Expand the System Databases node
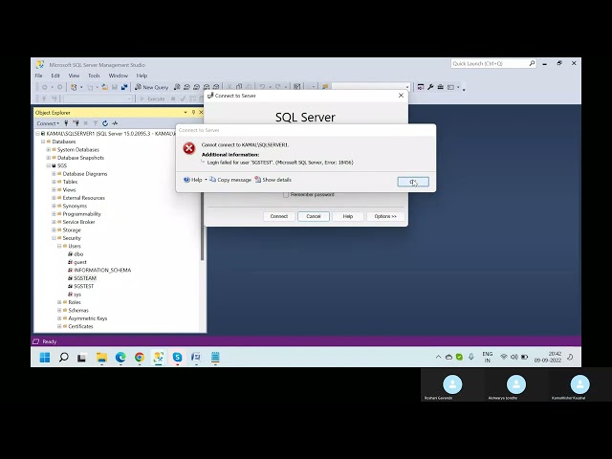The height and width of the screenshot is (459, 612). [x=49, y=150]
